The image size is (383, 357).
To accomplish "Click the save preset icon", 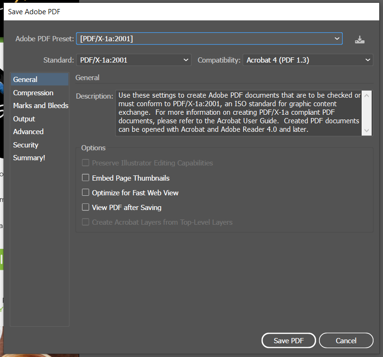I will point(360,40).
